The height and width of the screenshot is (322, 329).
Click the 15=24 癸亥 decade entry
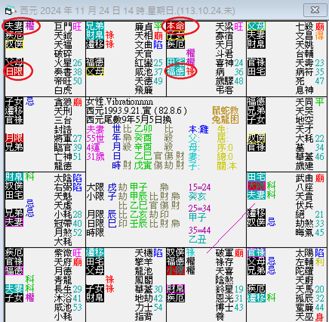coord(199,192)
